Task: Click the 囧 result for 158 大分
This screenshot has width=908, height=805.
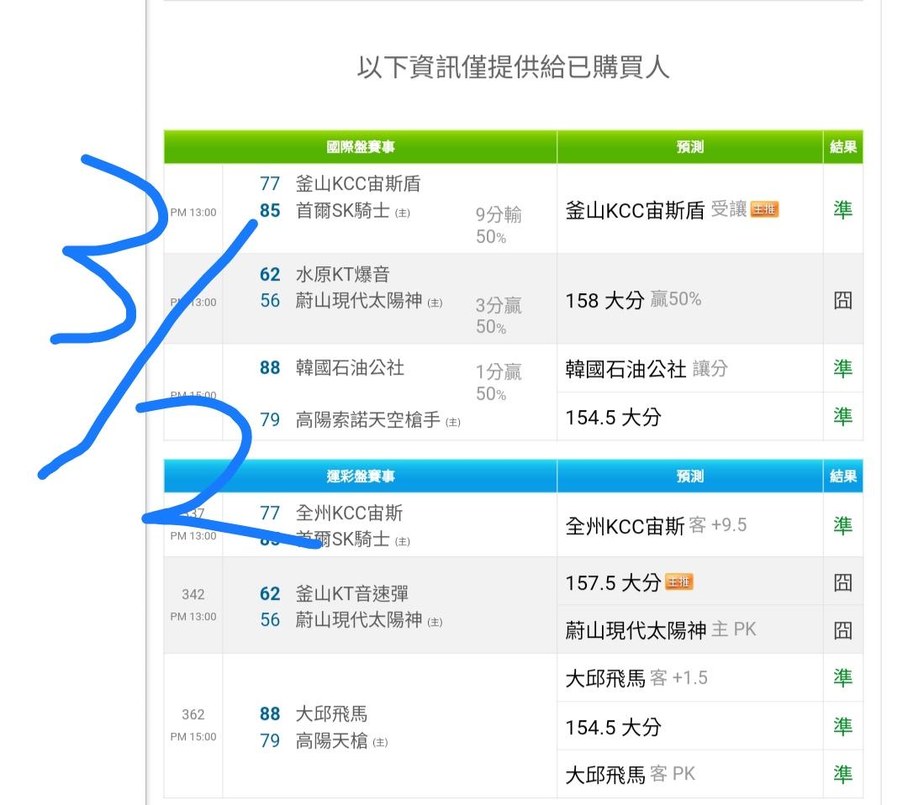Action: (842, 300)
